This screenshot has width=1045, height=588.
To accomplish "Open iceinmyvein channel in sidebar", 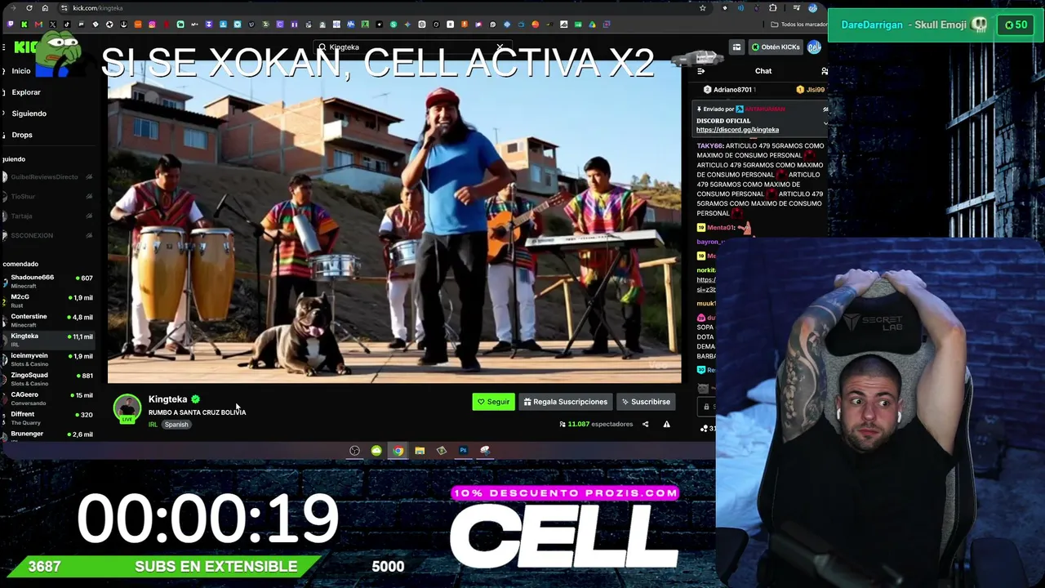I will tap(49, 359).
